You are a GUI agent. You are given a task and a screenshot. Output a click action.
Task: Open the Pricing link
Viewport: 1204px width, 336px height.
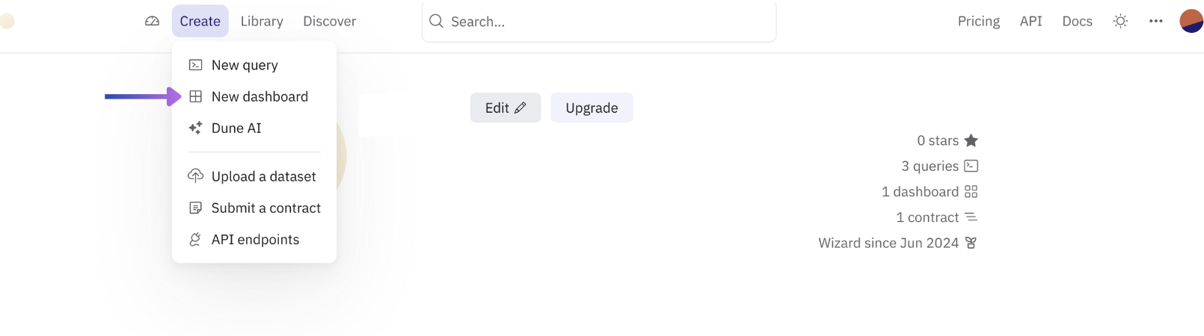(978, 21)
